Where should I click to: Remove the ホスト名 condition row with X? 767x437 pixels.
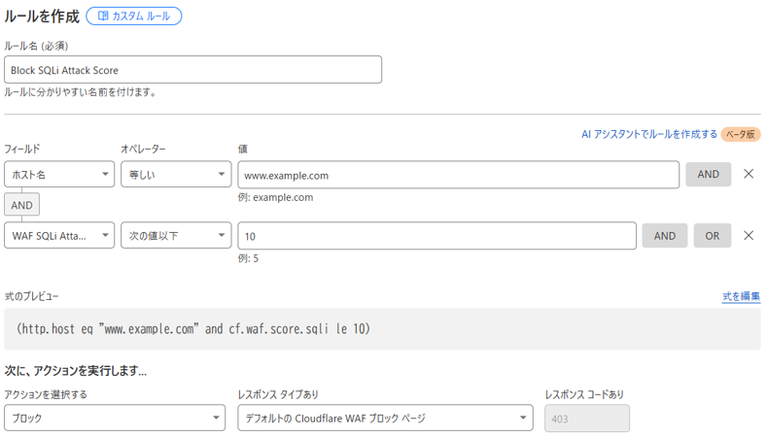point(748,174)
